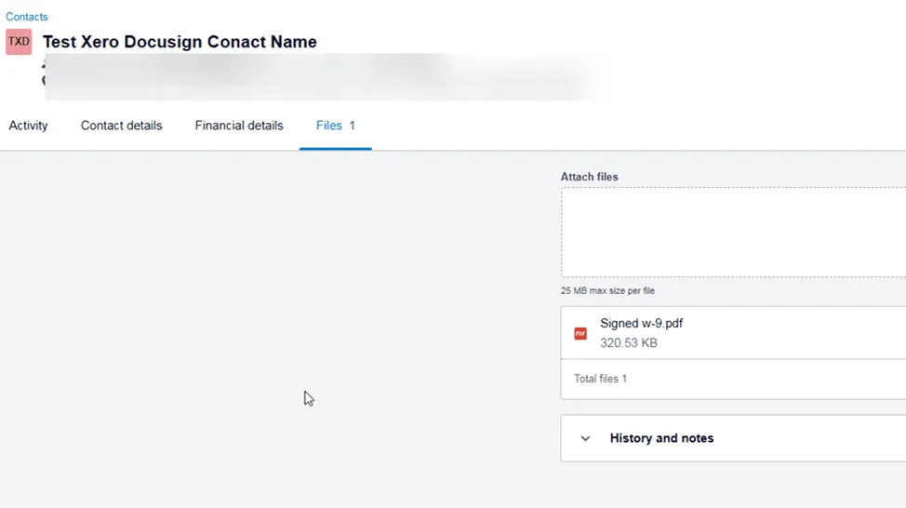Click the Total files 1 text
Screen dimensions: 906x508
600,379
